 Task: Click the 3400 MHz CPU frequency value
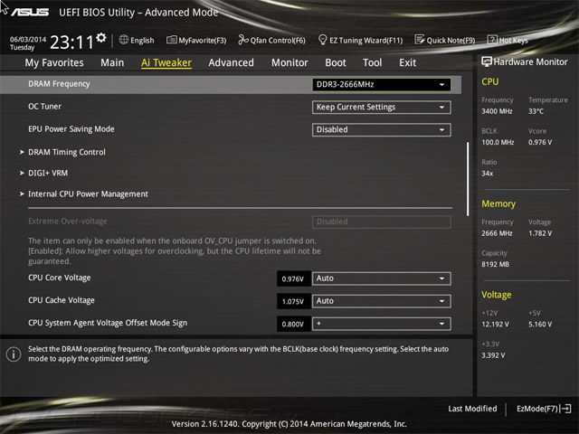(497, 111)
